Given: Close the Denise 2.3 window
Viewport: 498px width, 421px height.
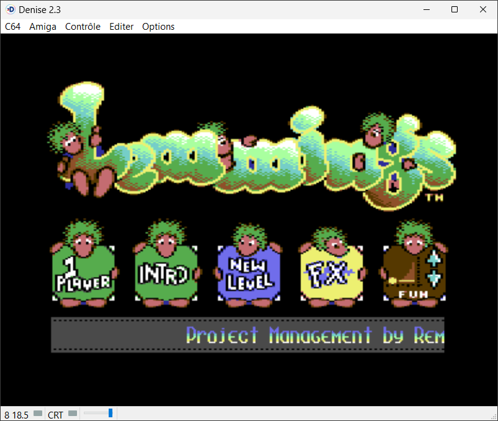Looking at the screenshot, I should click(482, 9).
